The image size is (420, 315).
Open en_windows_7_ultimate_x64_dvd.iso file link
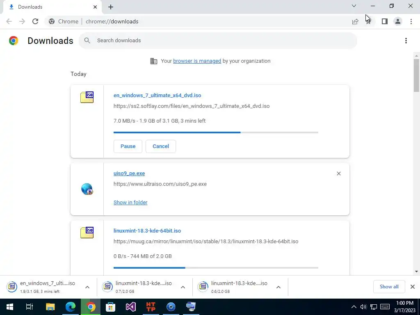click(157, 95)
